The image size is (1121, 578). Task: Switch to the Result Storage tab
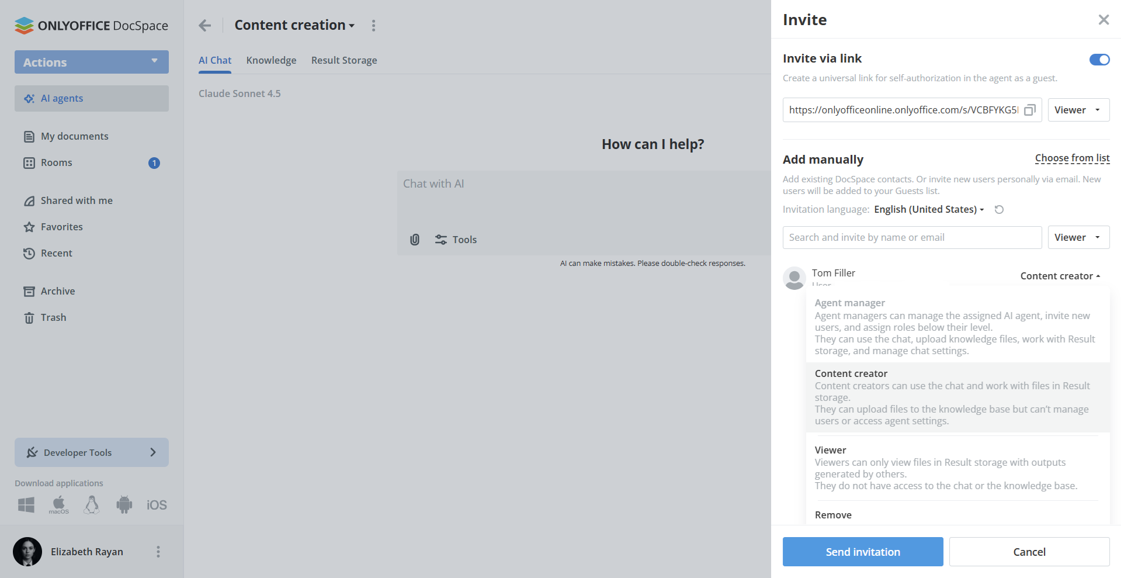(x=343, y=60)
